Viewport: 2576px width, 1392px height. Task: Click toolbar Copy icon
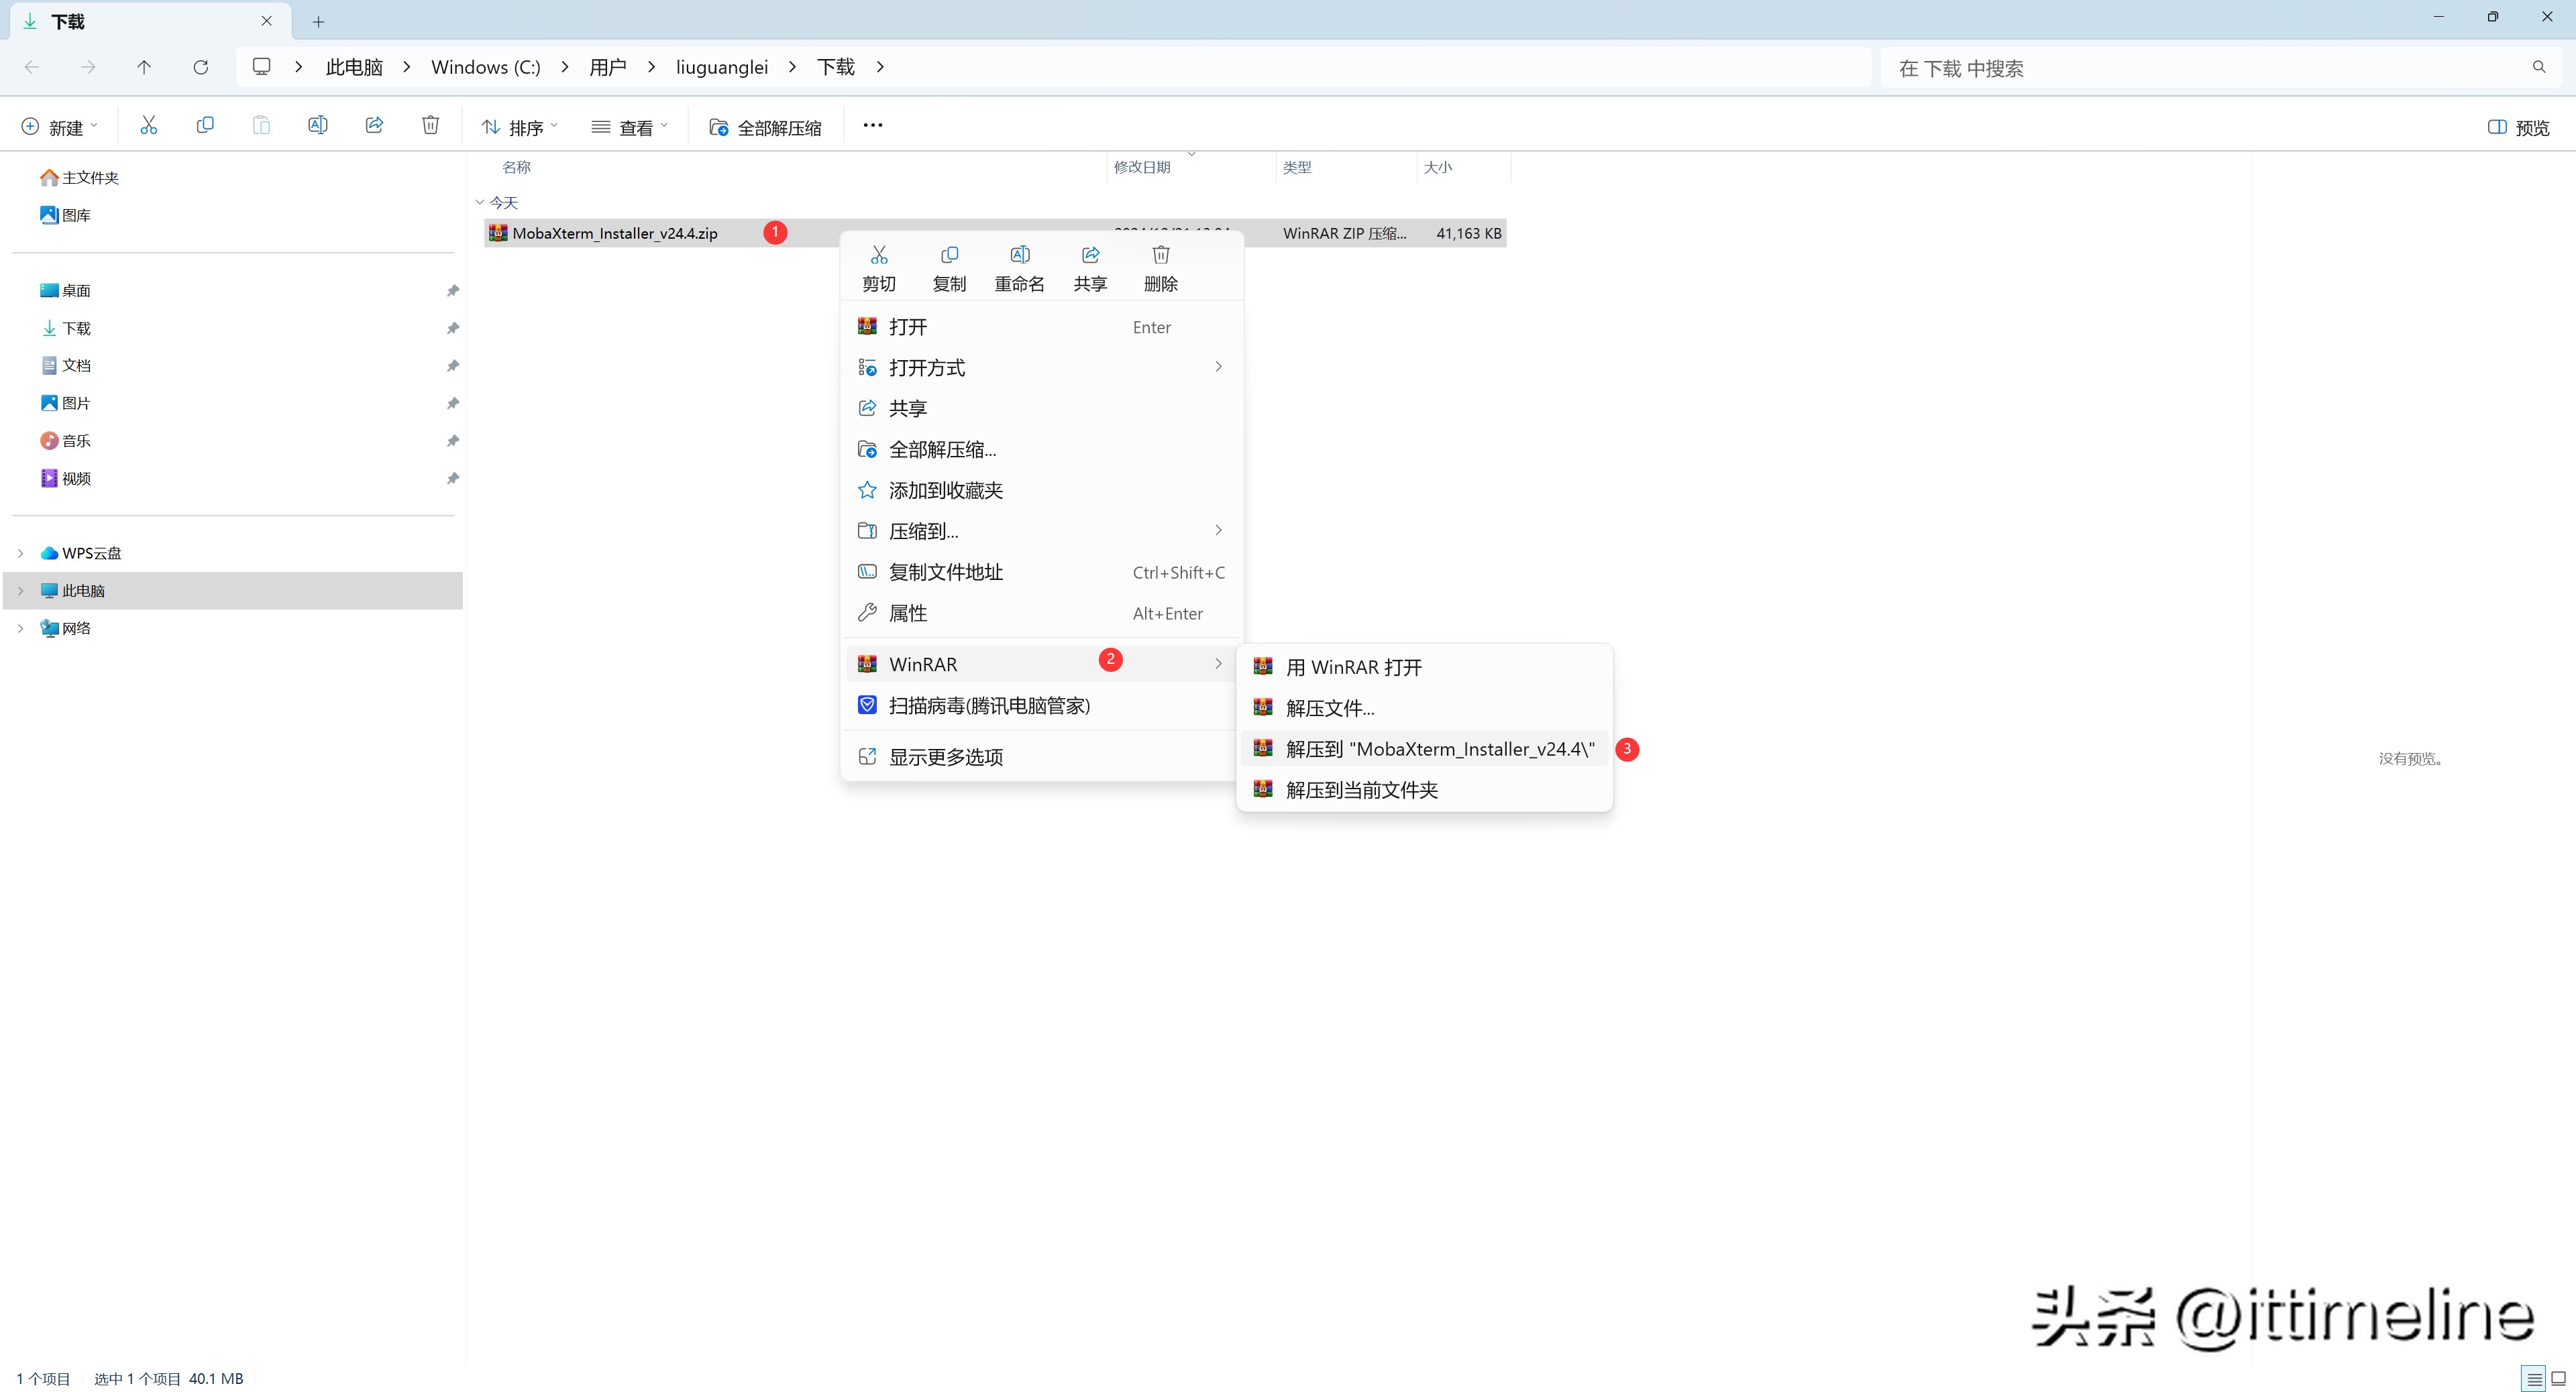point(205,126)
